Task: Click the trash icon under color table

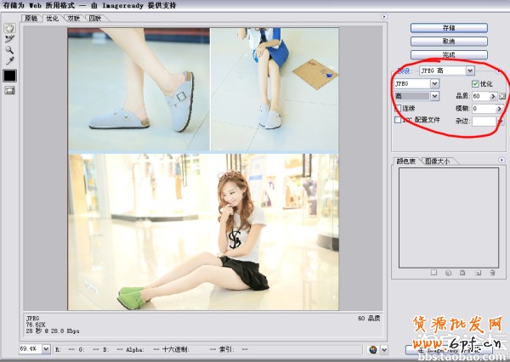Action: tap(490, 273)
